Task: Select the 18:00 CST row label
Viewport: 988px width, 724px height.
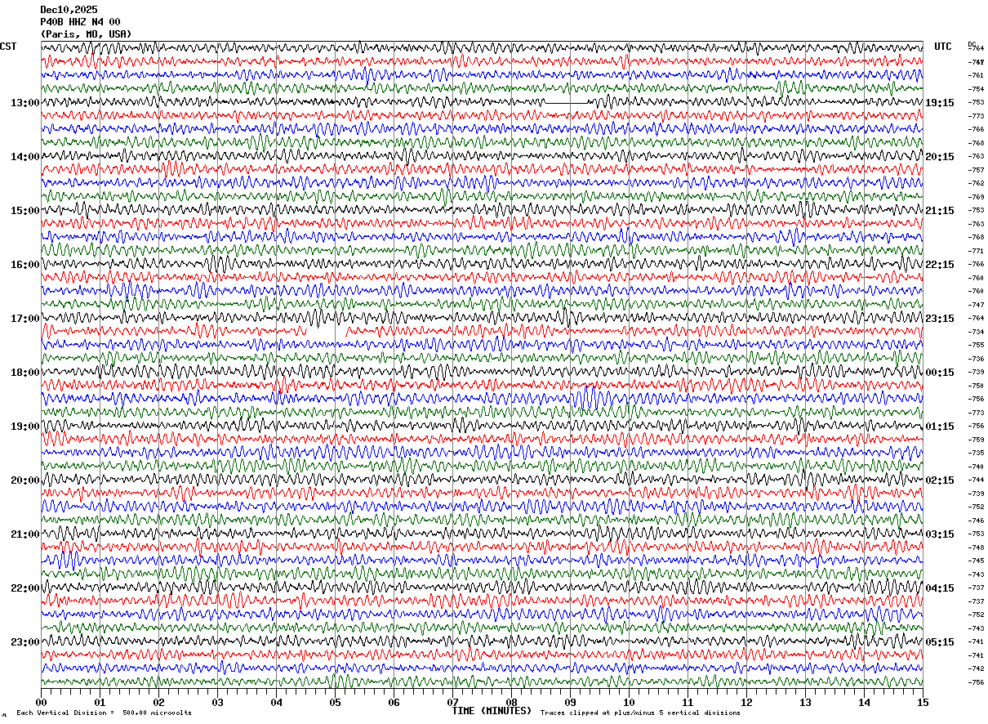Action: click(24, 373)
